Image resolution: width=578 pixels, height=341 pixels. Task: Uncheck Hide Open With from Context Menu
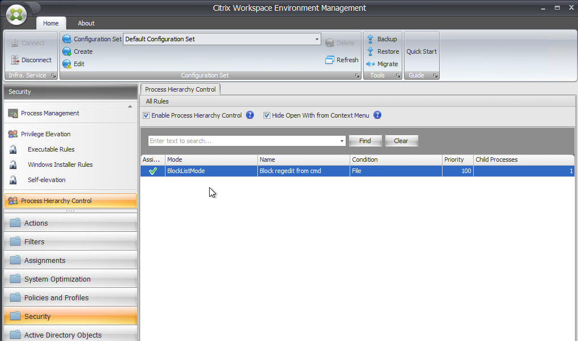[267, 115]
